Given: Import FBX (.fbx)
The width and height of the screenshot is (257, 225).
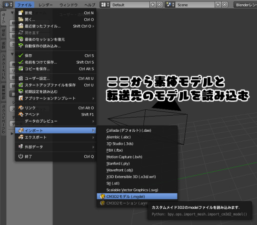Looking at the screenshot, I should (x=137, y=150).
